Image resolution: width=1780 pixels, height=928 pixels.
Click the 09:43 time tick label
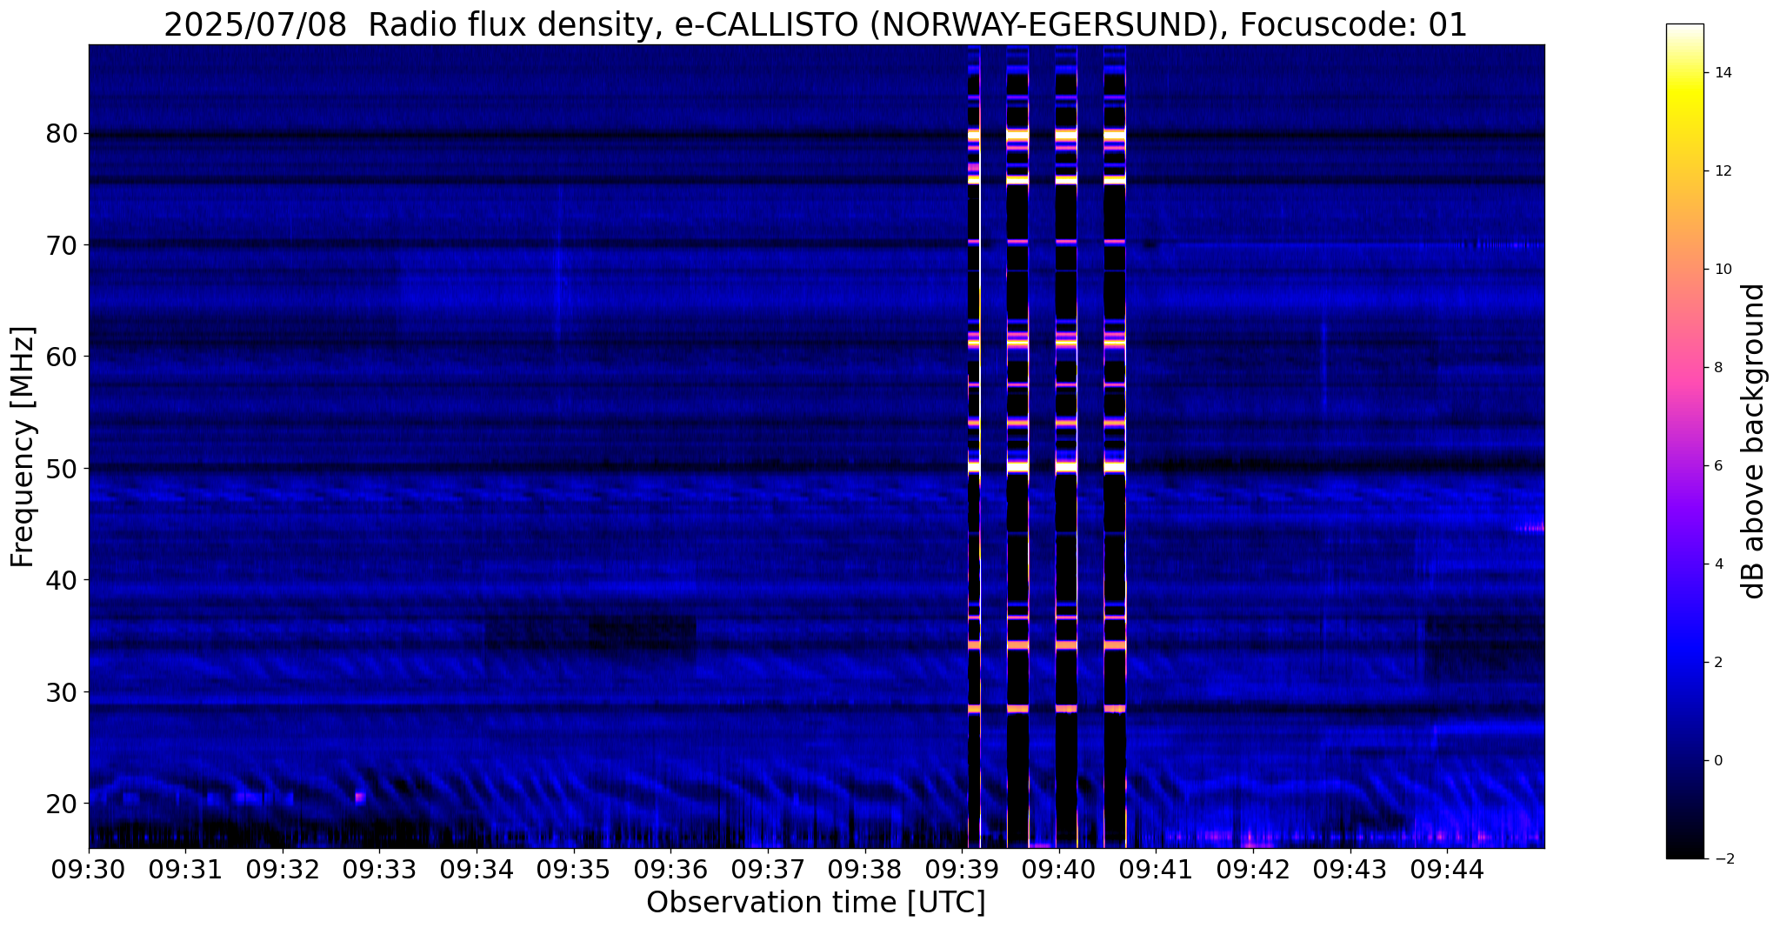[x=1350, y=870]
